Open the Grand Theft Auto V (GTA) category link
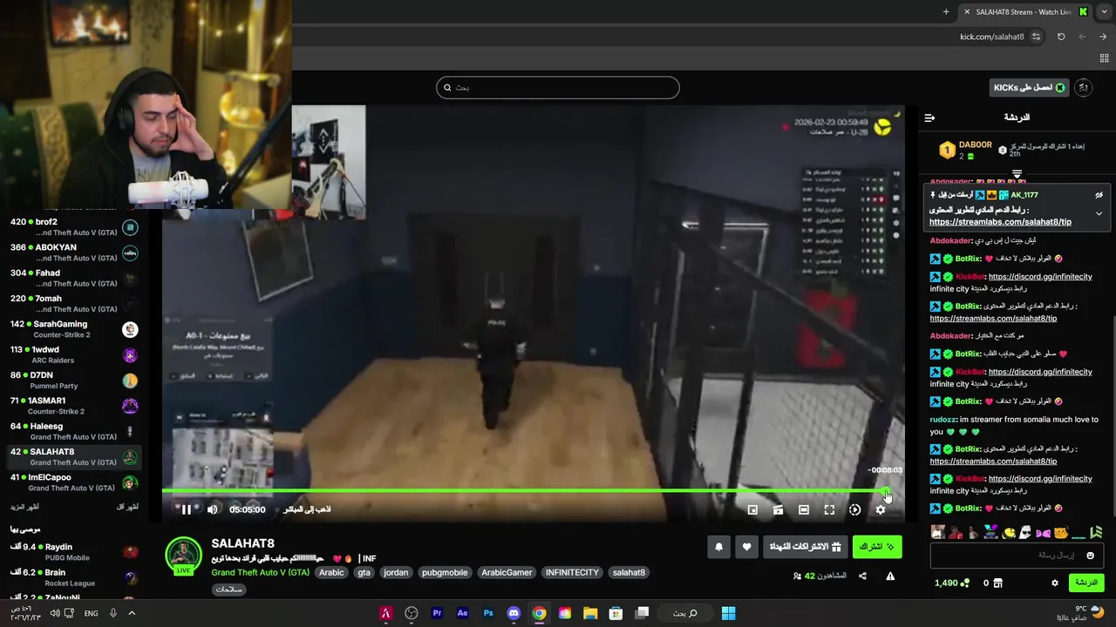Viewport: 1116px width, 627px height. pos(260,572)
